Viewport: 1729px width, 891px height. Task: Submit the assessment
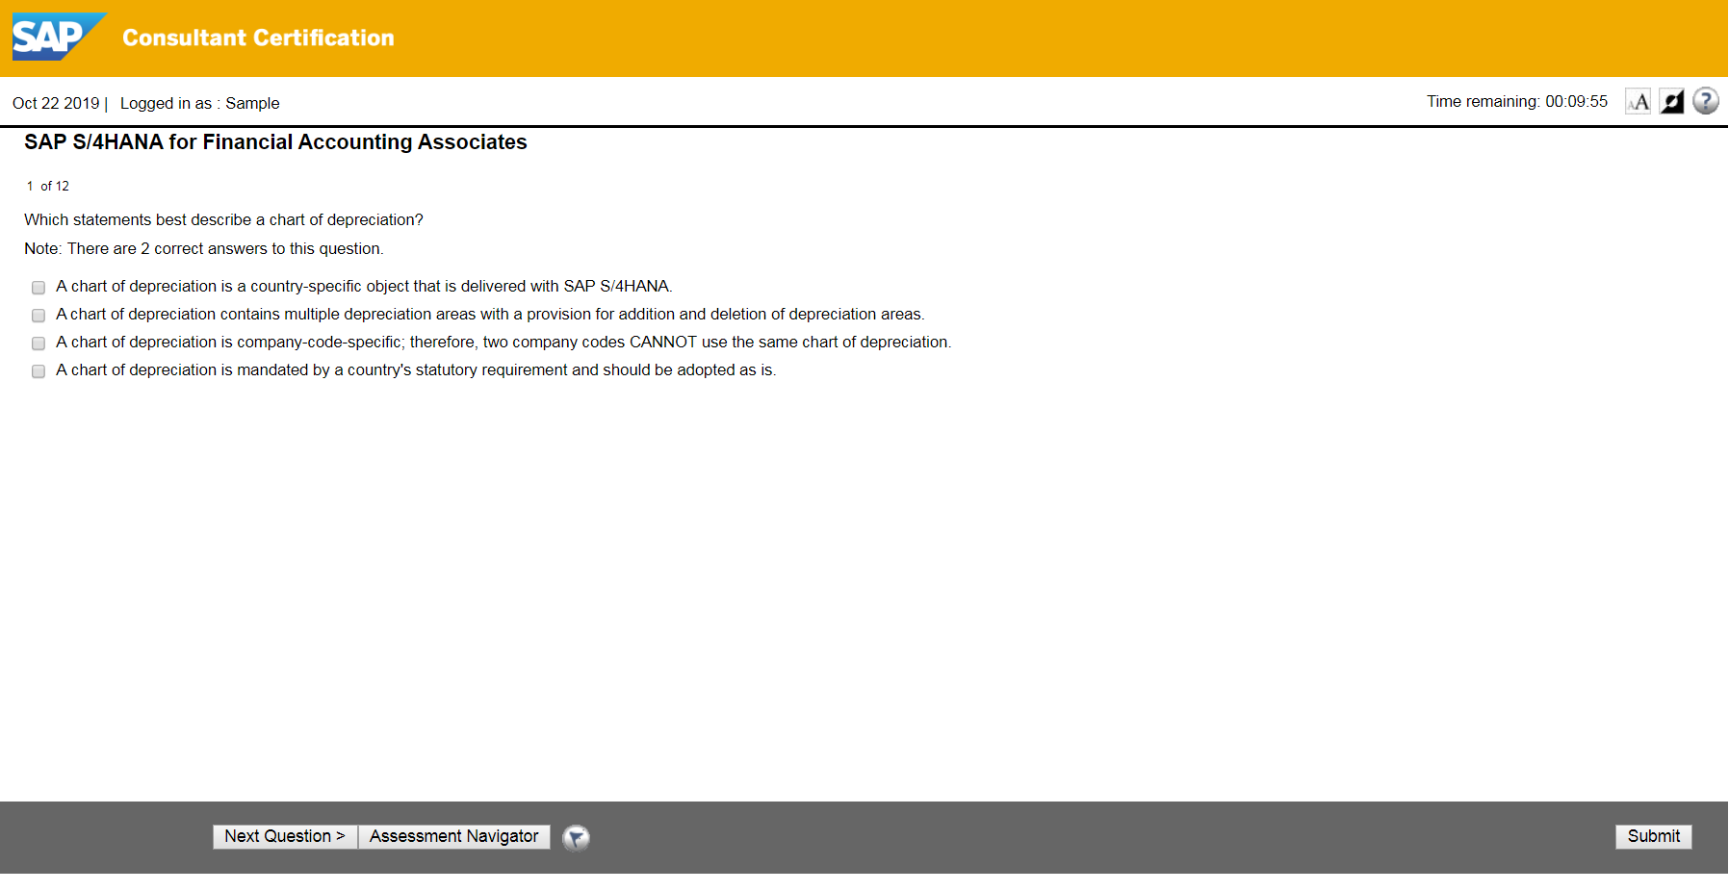click(1654, 837)
